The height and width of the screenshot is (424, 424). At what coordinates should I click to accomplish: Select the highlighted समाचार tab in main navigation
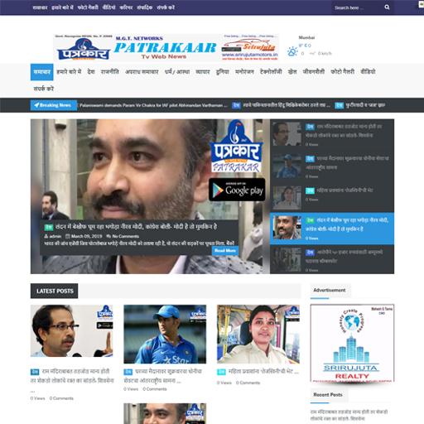(41, 72)
